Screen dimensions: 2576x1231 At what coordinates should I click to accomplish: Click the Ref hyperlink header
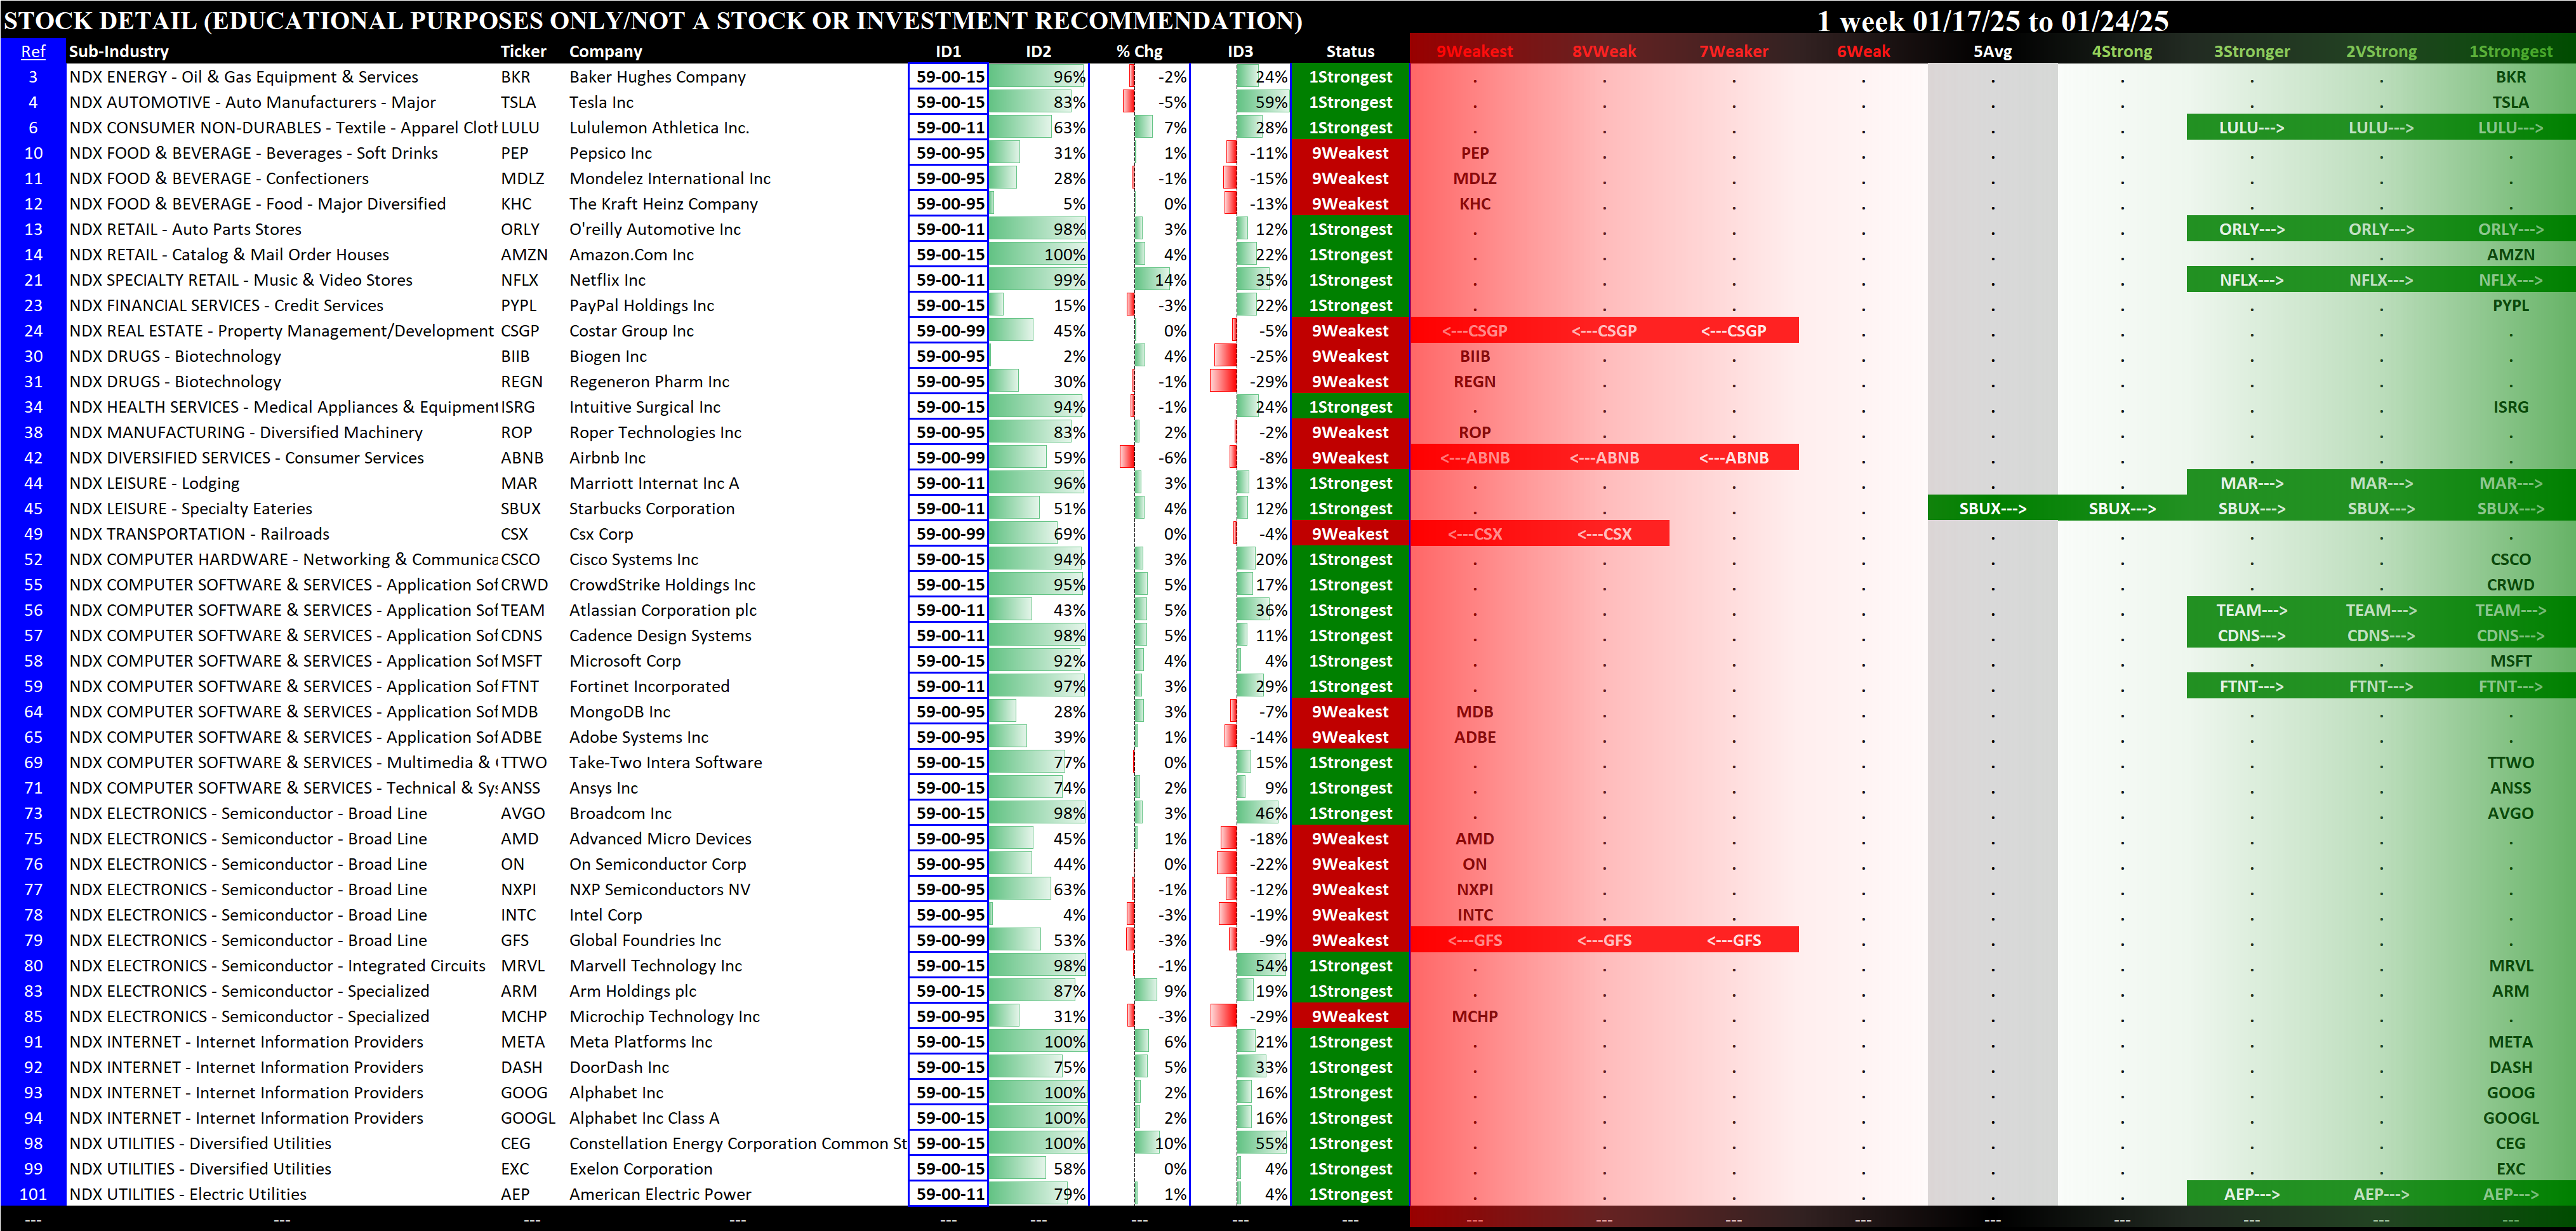(x=33, y=51)
